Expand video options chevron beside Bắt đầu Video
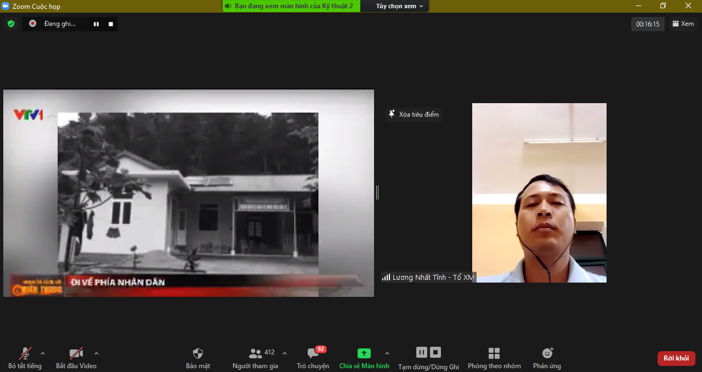The height and width of the screenshot is (372, 702). point(97,353)
